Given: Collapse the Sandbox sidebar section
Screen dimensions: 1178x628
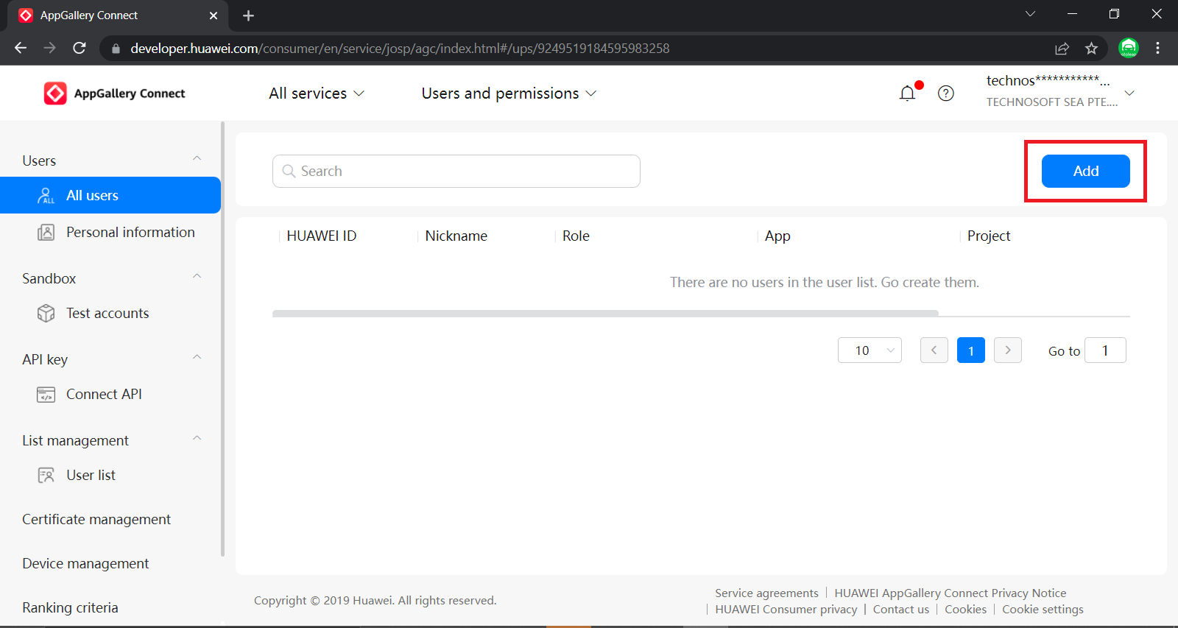Looking at the screenshot, I should [197, 277].
